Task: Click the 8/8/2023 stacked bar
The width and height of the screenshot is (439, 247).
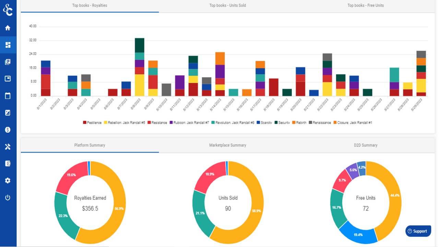Action: pyautogui.click(x=139, y=67)
